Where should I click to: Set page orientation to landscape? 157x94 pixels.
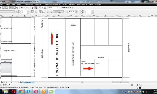pyautogui.click(x=36, y=12)
